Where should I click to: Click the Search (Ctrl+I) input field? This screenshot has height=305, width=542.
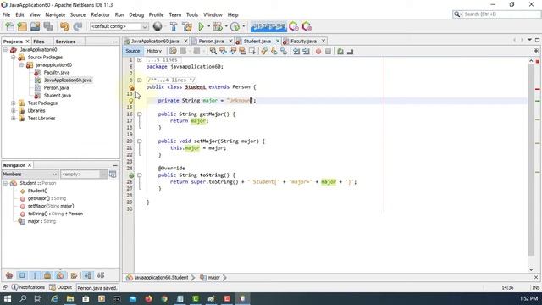pyautogui.click(x=497, y=14)
